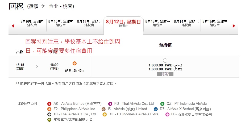Click the airline icon beside 18:00 arrival
The image size is (241, 127).
[x=75, y=63]
